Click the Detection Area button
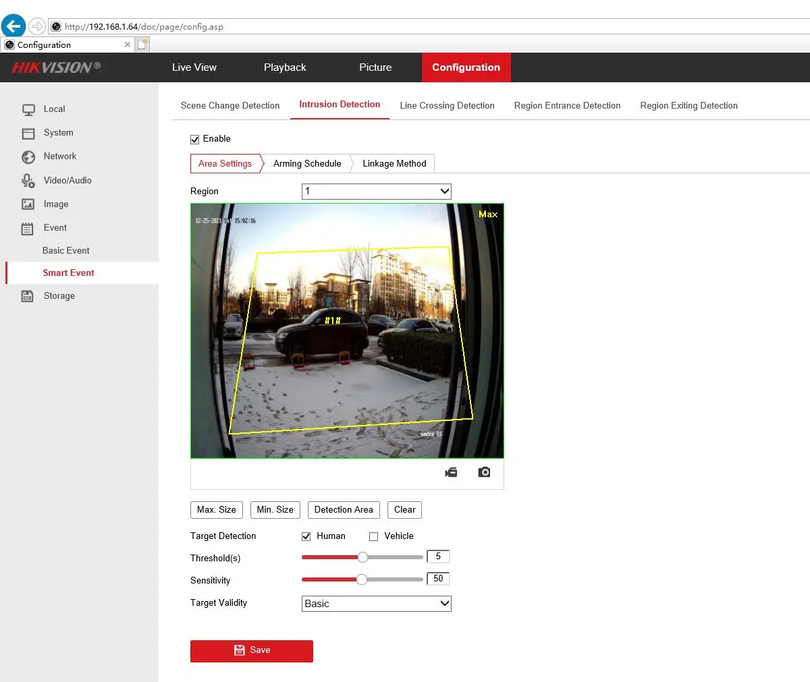810x682 pixels. coord(344,510)
